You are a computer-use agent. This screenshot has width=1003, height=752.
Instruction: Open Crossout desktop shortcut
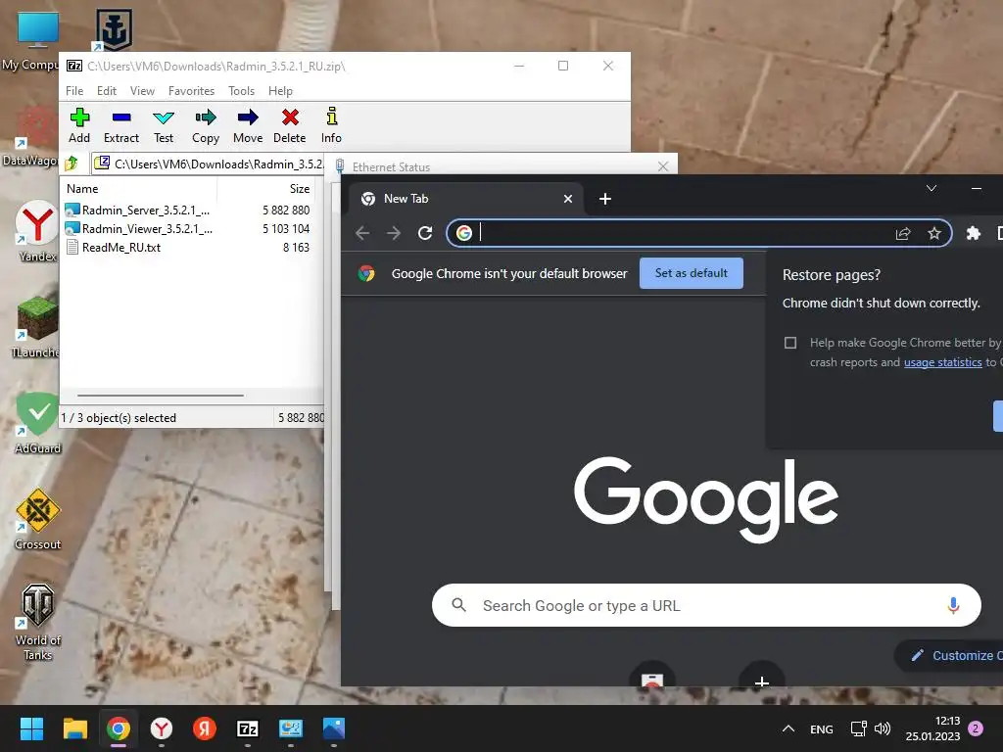click(x=37, y=519)
